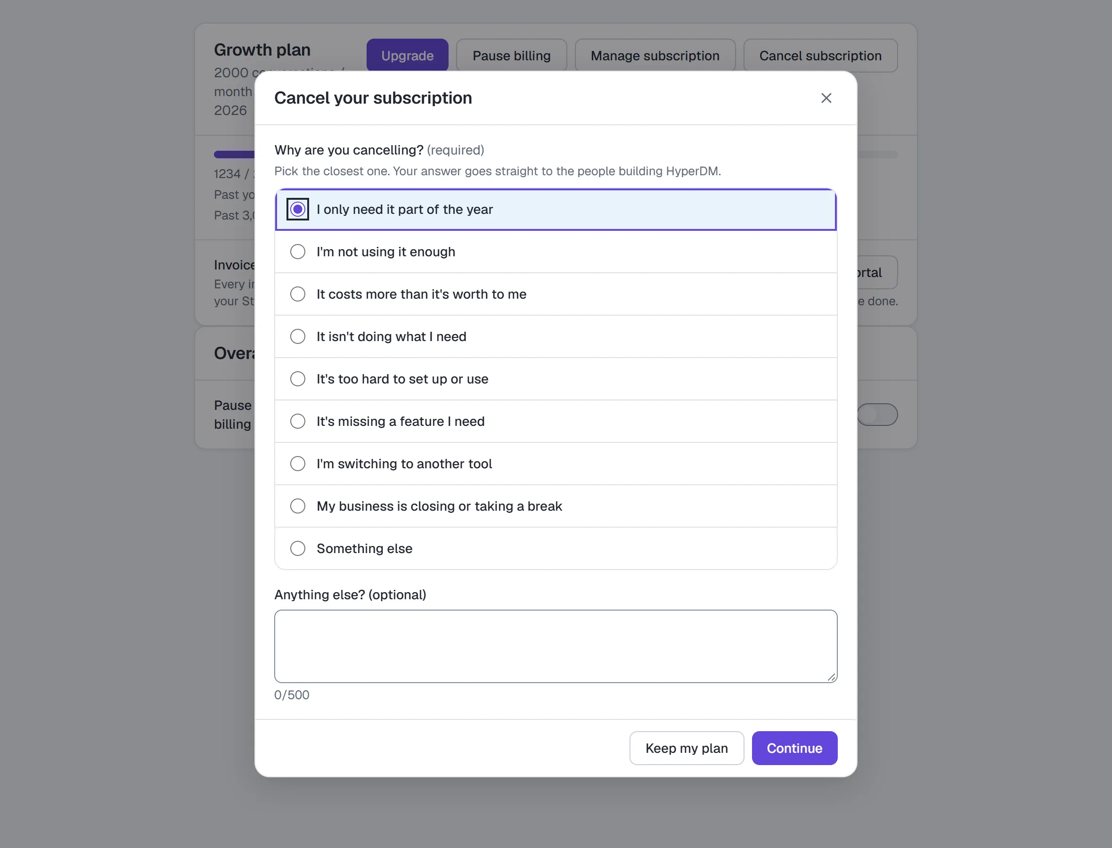Close the Cancel your subscription dialog
Viewport: 1112px width, 848px height.
tap(826, 98)
